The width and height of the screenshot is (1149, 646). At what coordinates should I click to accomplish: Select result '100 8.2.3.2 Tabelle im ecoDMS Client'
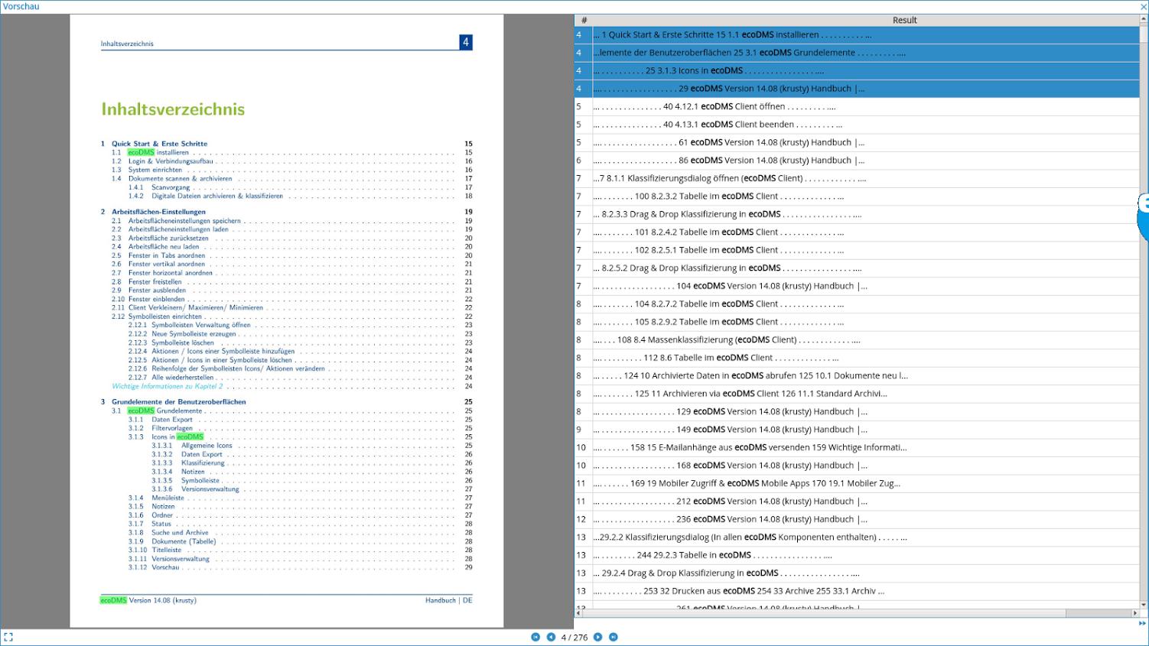coord(857,196)
